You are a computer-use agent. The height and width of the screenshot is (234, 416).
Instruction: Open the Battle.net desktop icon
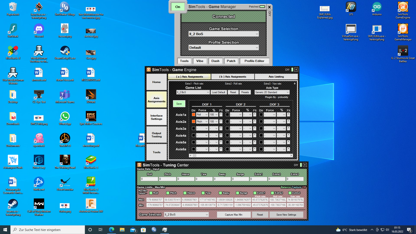point(39,184)
